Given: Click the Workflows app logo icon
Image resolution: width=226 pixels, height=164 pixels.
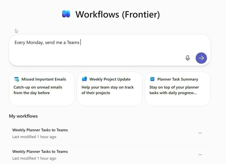Looking at the screenshot, I should pos(66,14).
